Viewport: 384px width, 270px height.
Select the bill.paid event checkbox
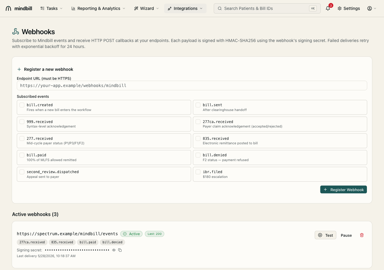pos(22,155)
